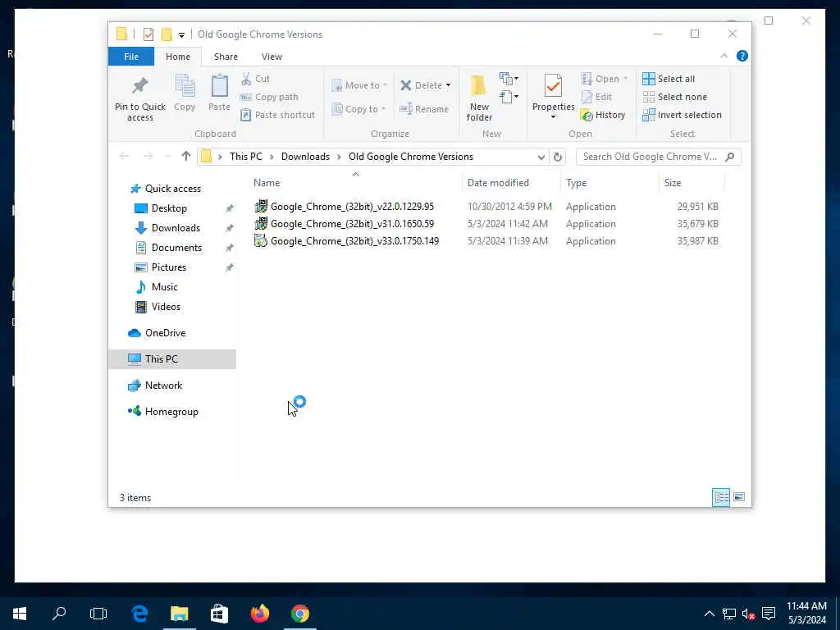Sort by the Date modified column

pyautogui.click(x=498, y=183)
